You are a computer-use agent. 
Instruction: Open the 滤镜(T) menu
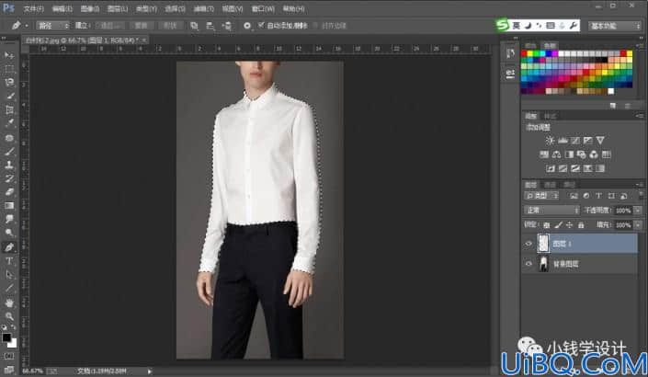point(204,8)
